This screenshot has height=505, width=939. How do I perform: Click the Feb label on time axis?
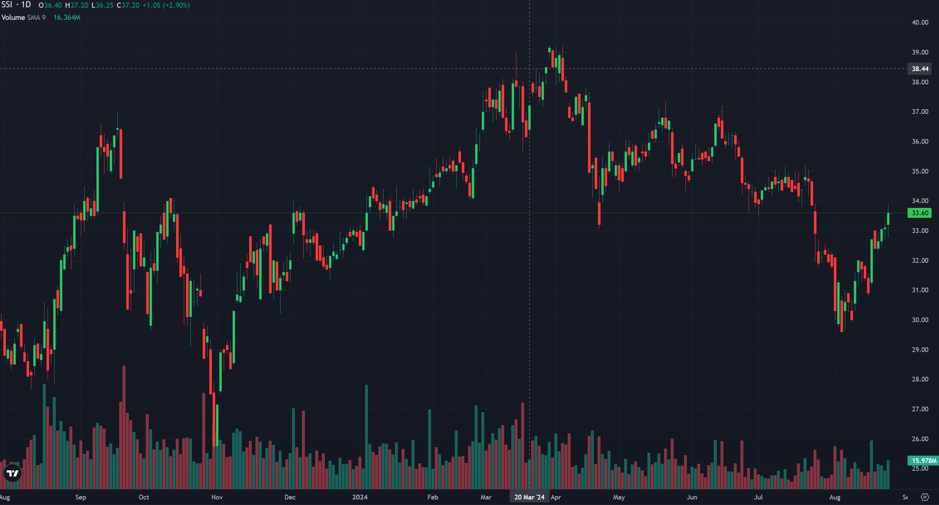coord(433,497)
